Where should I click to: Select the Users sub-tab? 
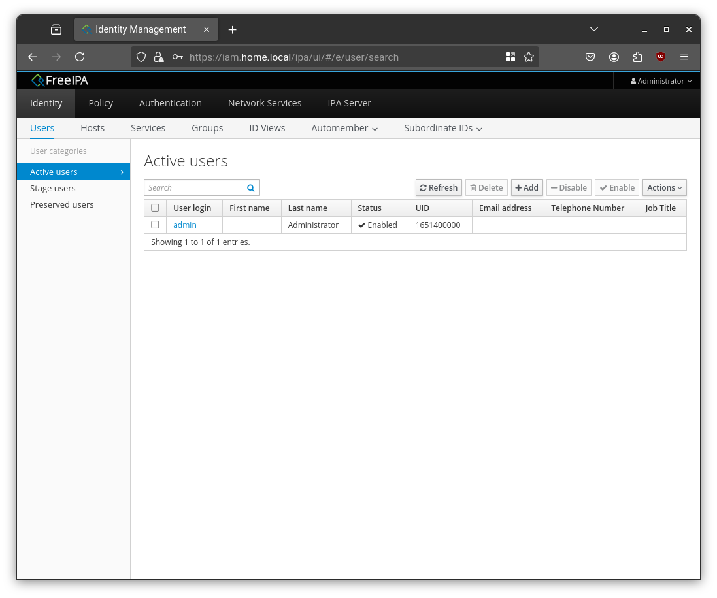click(x=42, y=129)
